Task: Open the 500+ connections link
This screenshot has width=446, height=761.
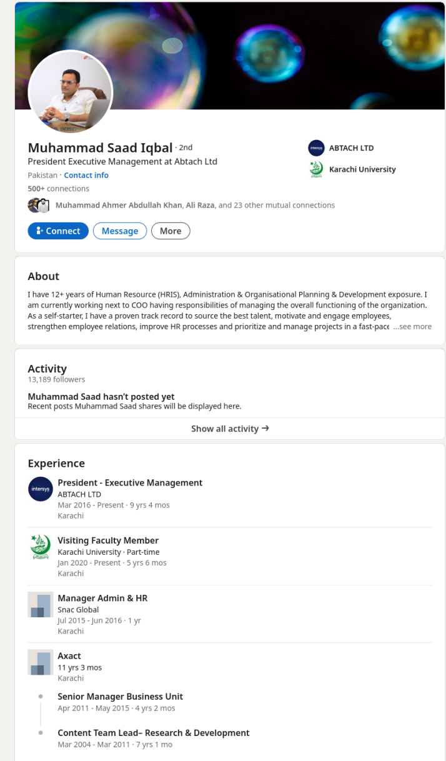Action: point(58,189)
